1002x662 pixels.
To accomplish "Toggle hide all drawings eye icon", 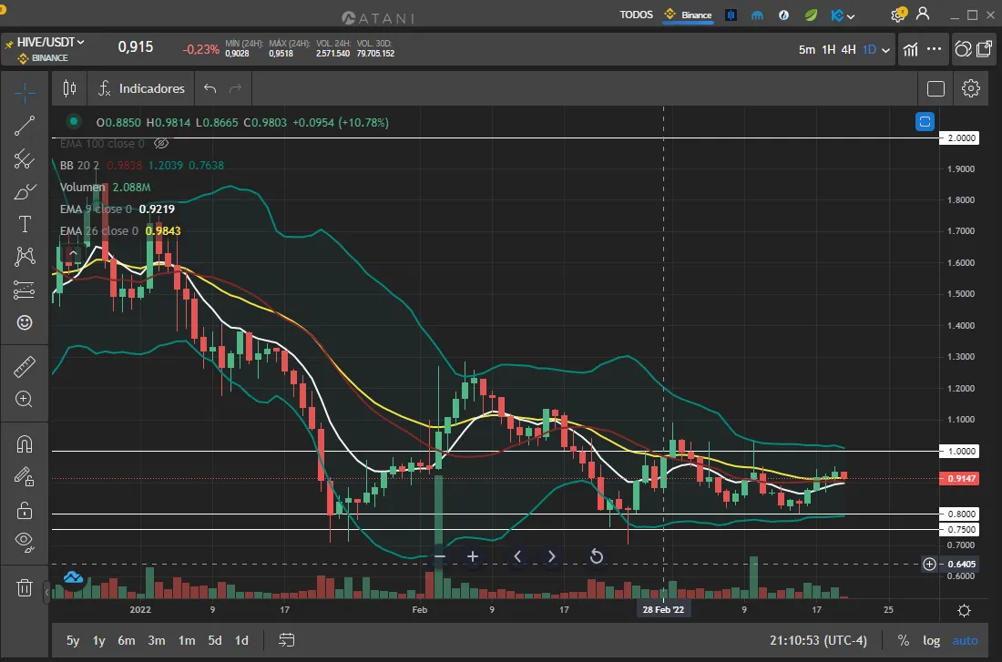I will (25, 542).
